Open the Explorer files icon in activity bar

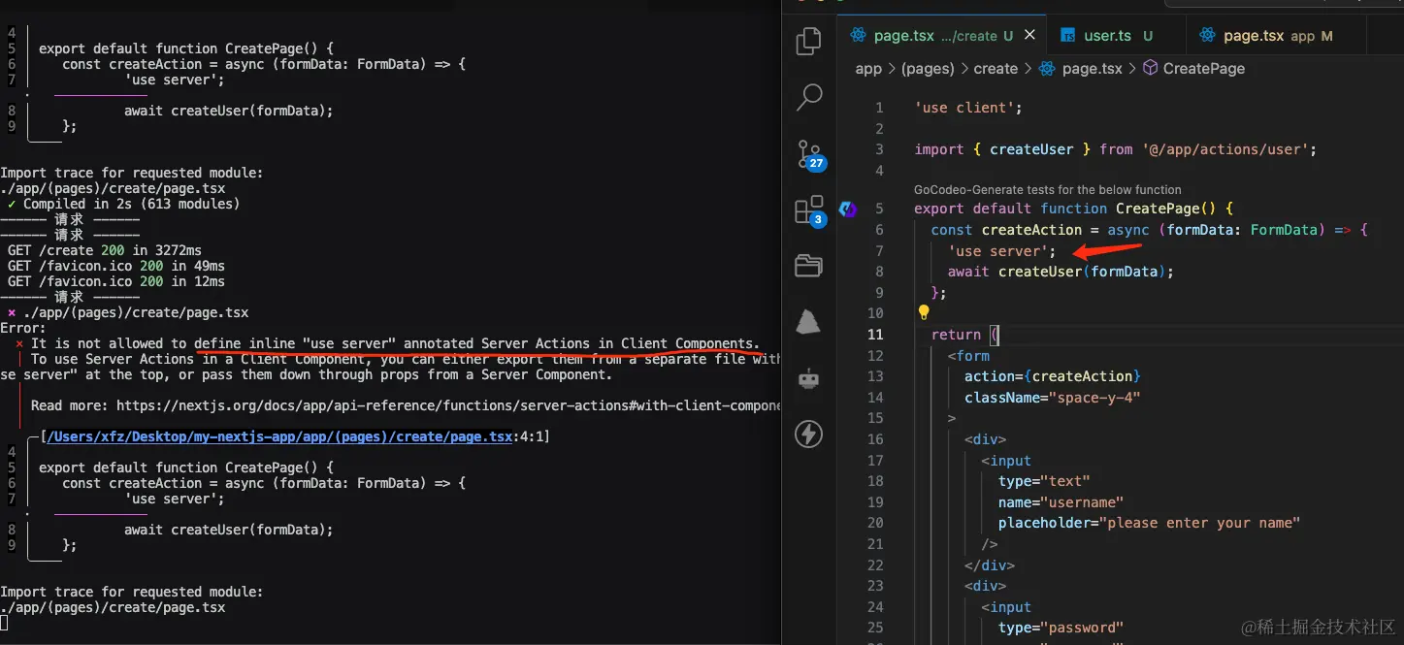[x=808, y=42]
